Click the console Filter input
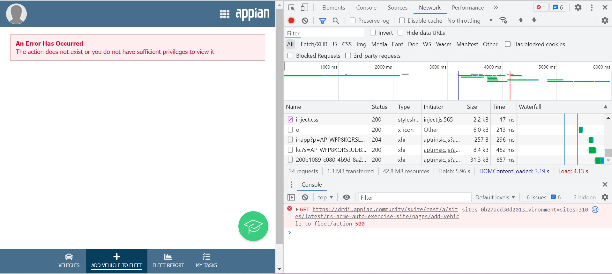 click(415, 197)
